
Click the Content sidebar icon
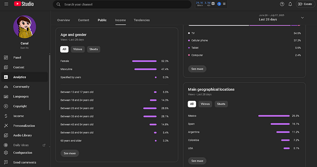coord(6,67)
